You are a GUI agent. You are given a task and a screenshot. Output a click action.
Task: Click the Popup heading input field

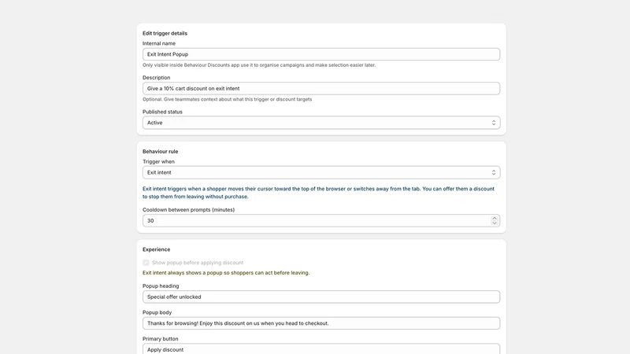click(321, 297)
